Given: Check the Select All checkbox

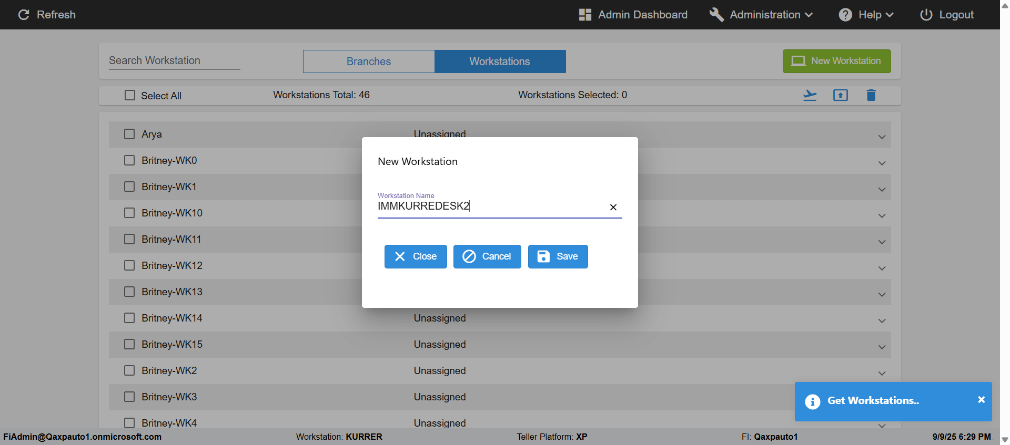Looking at the screenshot, I should (130, 95).
